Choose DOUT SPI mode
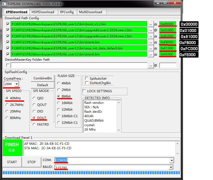Screen dimensions: 213x180 (39, 118)
